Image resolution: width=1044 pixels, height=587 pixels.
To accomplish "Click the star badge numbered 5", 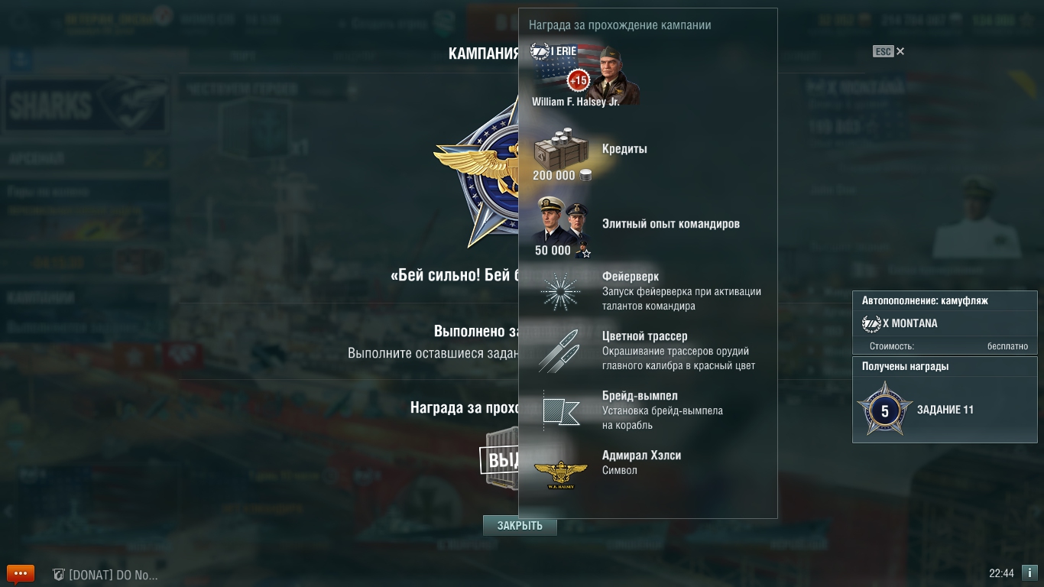I will pos(885,410).
